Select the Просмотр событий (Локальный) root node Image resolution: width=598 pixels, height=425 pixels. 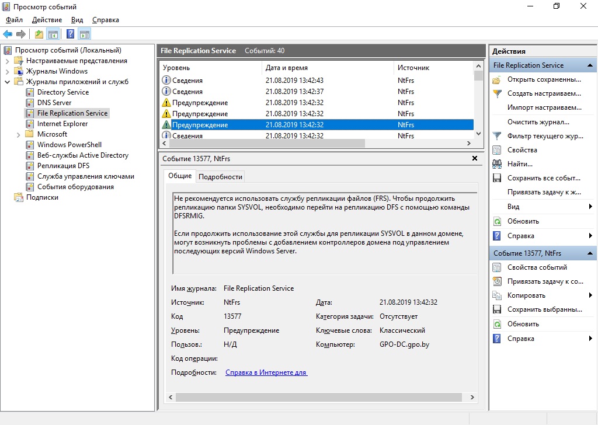68,50
